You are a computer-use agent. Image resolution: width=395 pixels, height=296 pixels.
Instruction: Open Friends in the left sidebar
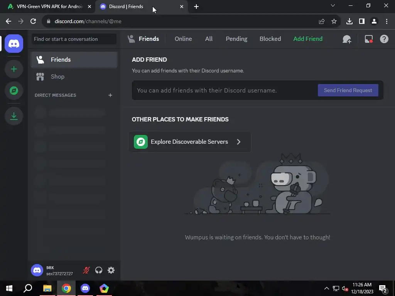74,60
